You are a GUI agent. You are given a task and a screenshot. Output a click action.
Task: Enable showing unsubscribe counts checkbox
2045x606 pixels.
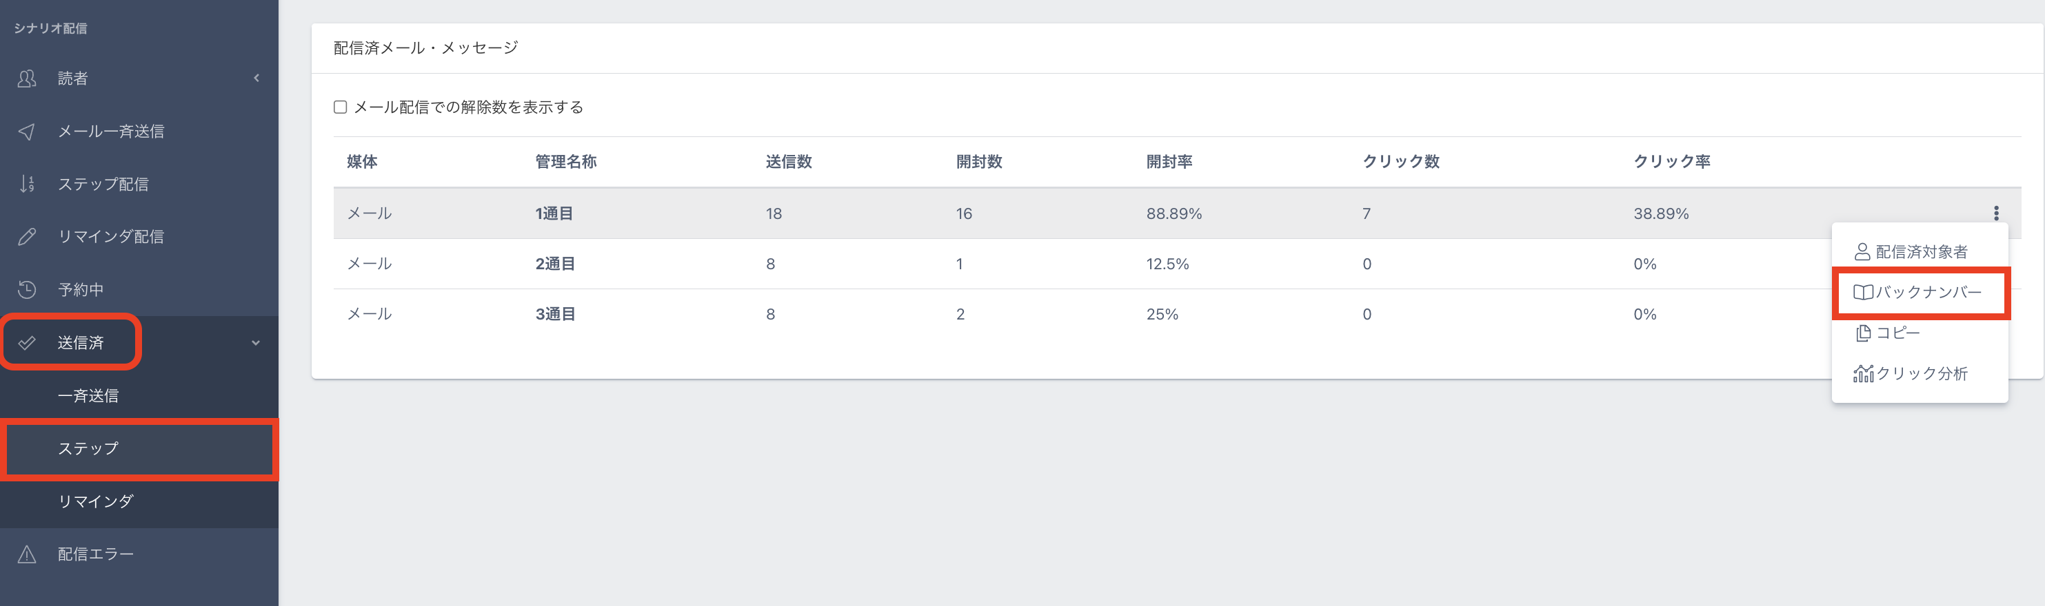pos(341,107)
